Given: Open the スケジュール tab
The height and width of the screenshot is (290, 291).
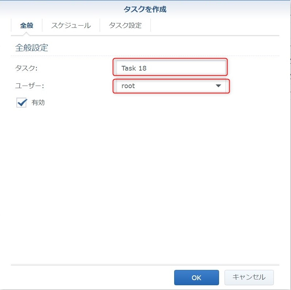Looking at the screenshot, I should click(x=71, y=26).
